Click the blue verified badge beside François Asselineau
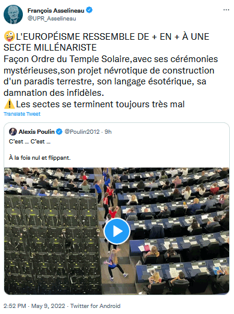The image size is (234, 314). tap(89, 10)
